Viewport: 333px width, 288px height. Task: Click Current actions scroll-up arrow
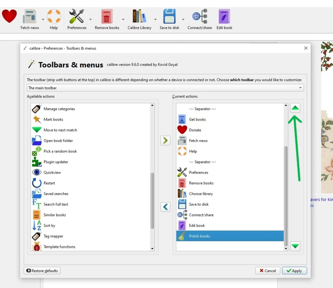click(x=286, y=105)
